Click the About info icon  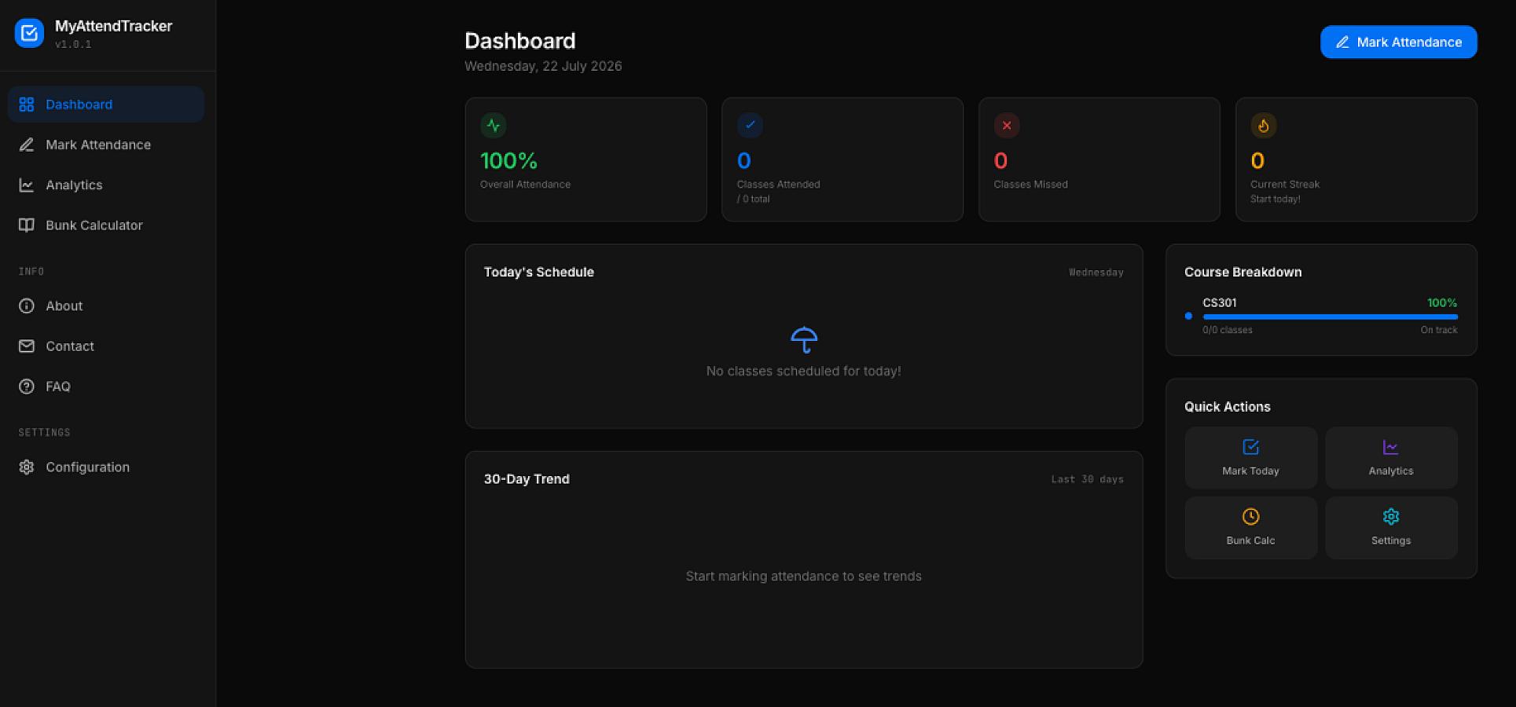point(27,306)
